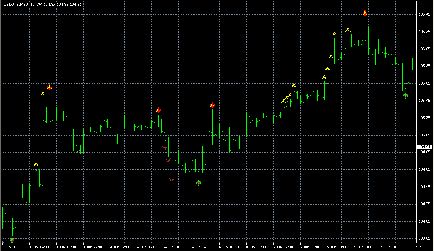Select the 5 Jun 22:00 time label
Viewport: 434px width, 251px height.
pyautogui.click(x=418, y=247)
